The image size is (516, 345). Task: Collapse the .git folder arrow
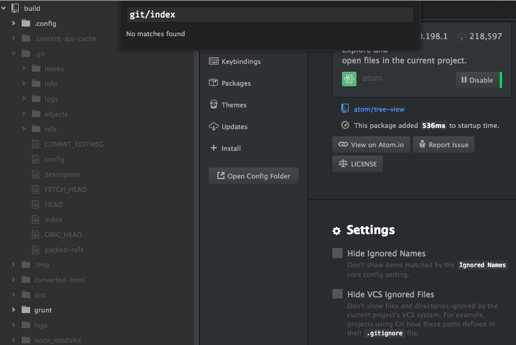(x=13, y=54)
